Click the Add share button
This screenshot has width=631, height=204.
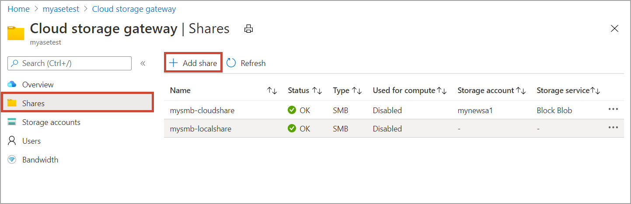[193, 63]
